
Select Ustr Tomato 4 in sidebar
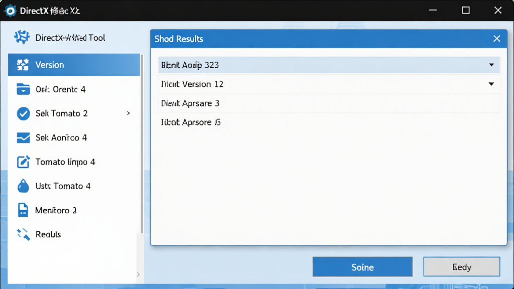click(x=74, y=186)
